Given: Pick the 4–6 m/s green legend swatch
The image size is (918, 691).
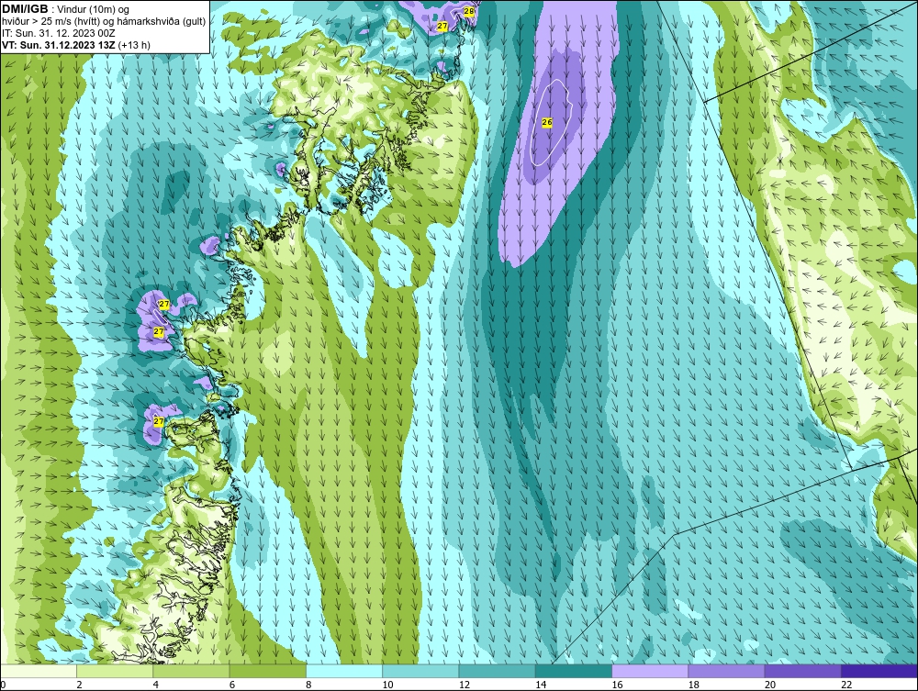Looking at the screenshot, I should (x=192, y=671).
